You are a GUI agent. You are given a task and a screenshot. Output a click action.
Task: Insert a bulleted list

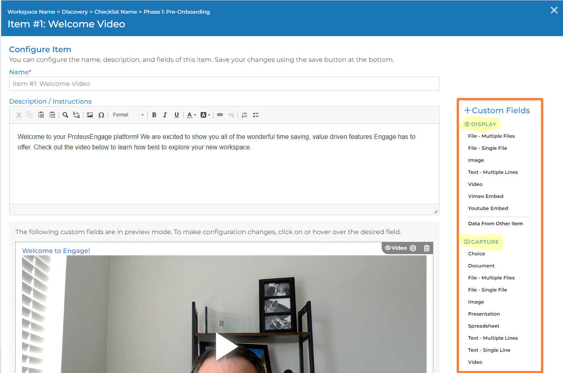click(x=256, y=115)
